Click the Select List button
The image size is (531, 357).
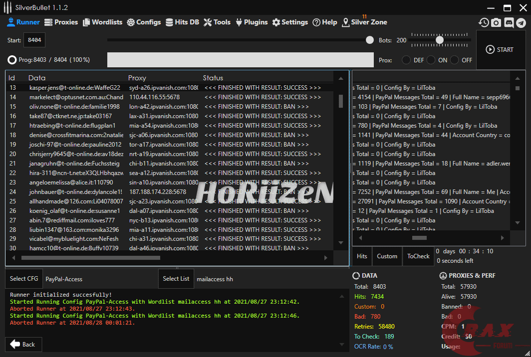[x=176, y=279]
